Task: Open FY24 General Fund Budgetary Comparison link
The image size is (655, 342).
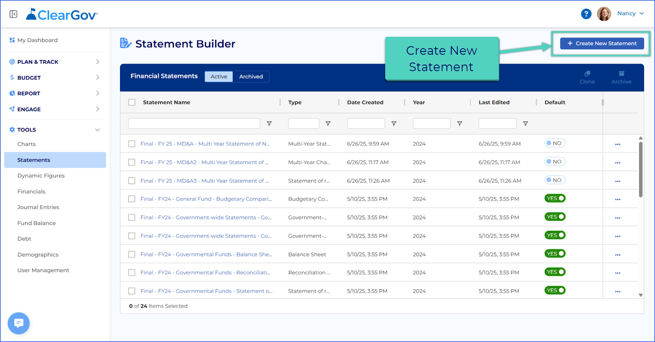Action: tap(206, 199)
